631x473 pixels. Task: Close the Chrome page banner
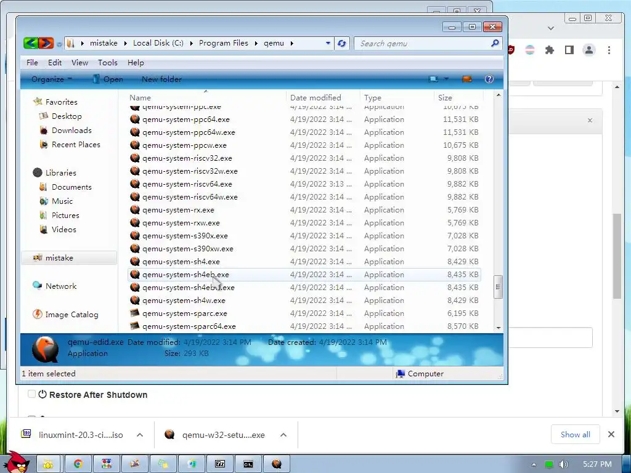[590, 120]
